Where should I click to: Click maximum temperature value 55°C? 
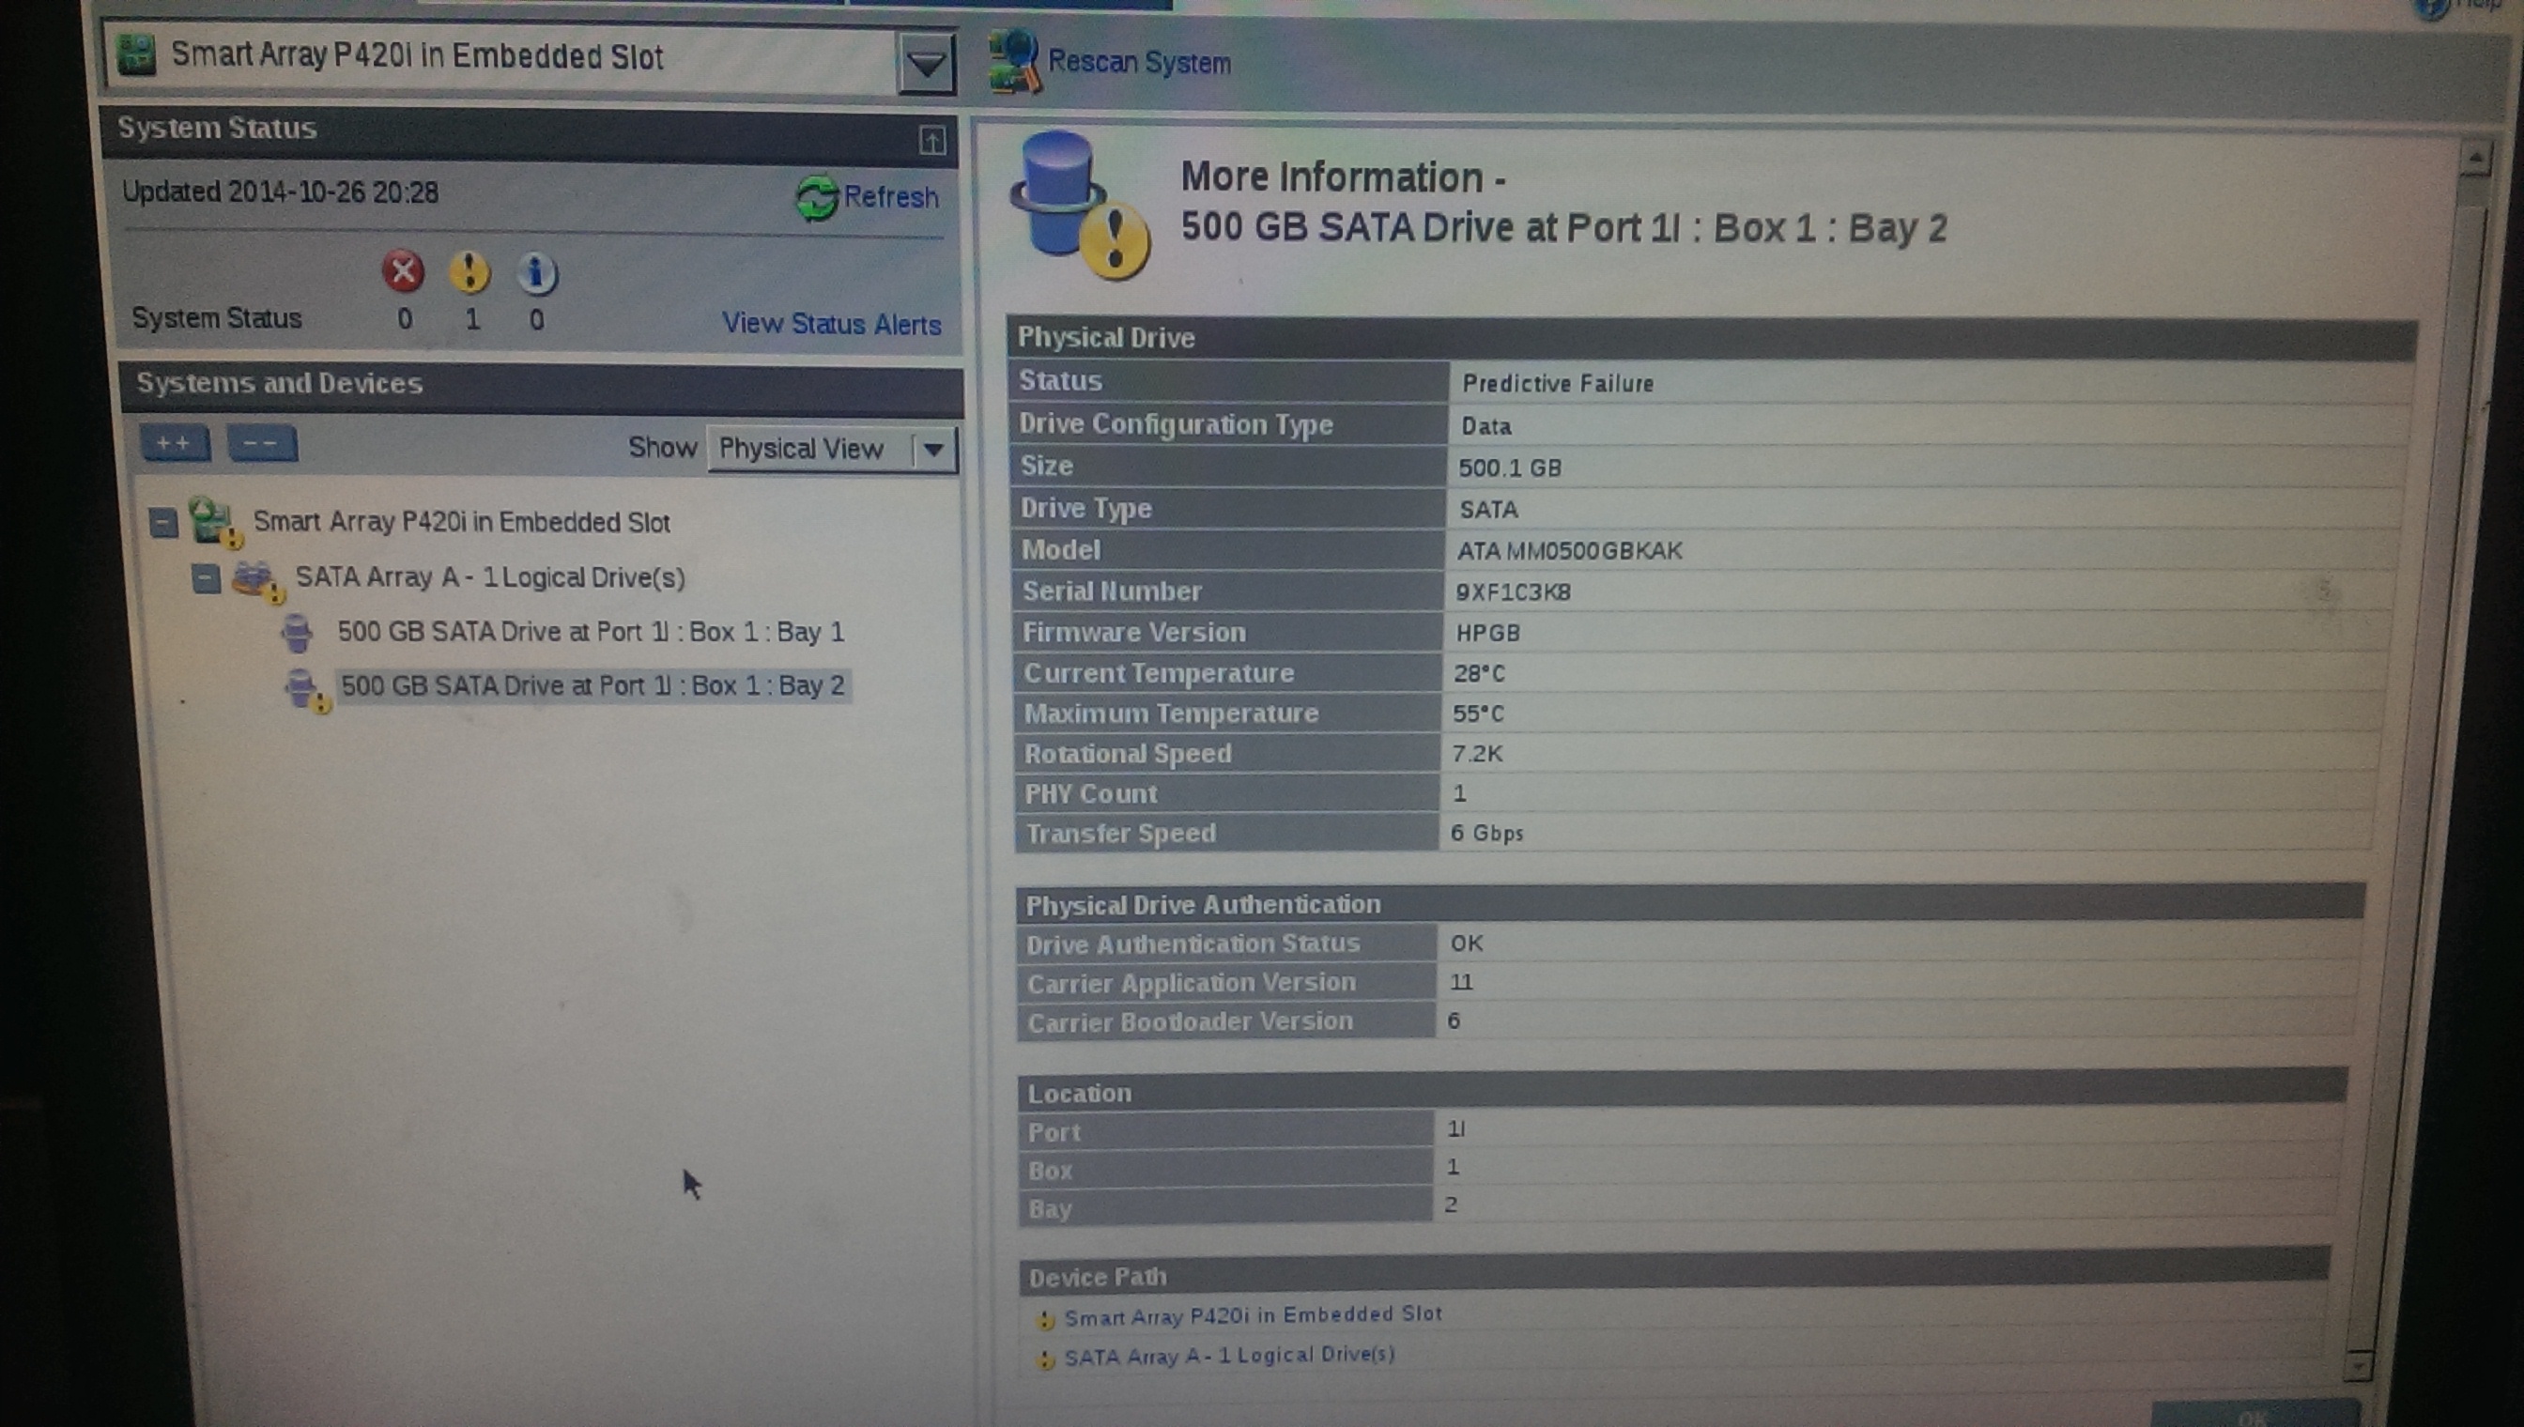[1477, 713]
